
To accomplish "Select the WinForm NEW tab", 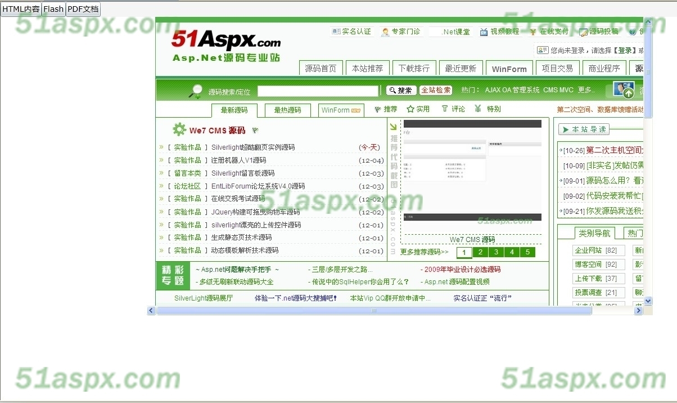I will click(x=341, y=110).
